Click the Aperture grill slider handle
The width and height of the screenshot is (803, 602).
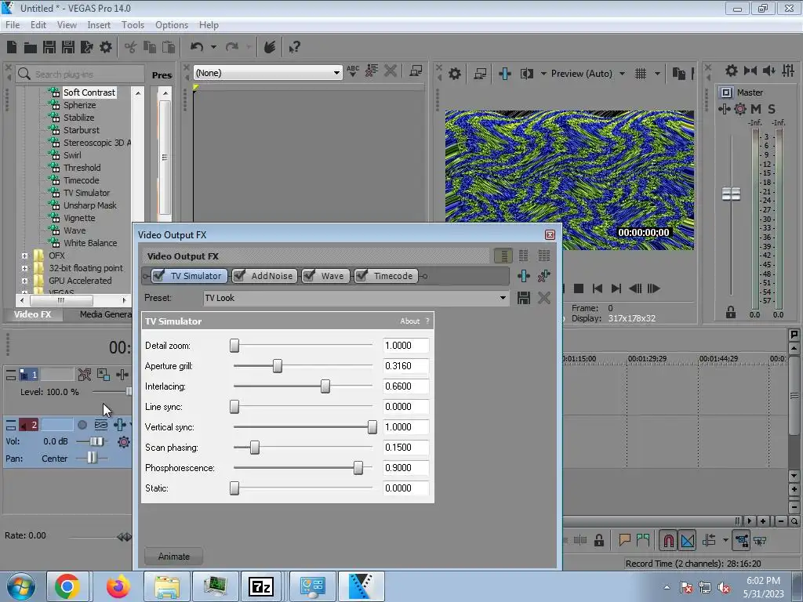coord(277,366)
